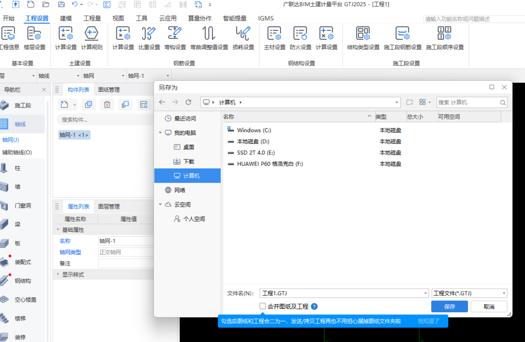Viewport: 525px width, 342px height.
Task: Open the 轴网 dropdown in selector bar
Action: (123, 76)
